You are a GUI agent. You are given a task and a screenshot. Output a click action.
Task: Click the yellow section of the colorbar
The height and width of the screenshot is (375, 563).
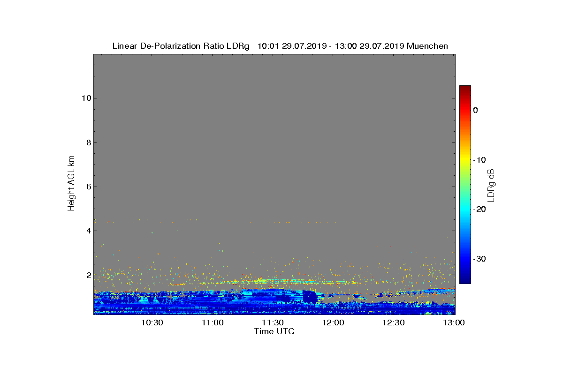(x=465, y=159)
